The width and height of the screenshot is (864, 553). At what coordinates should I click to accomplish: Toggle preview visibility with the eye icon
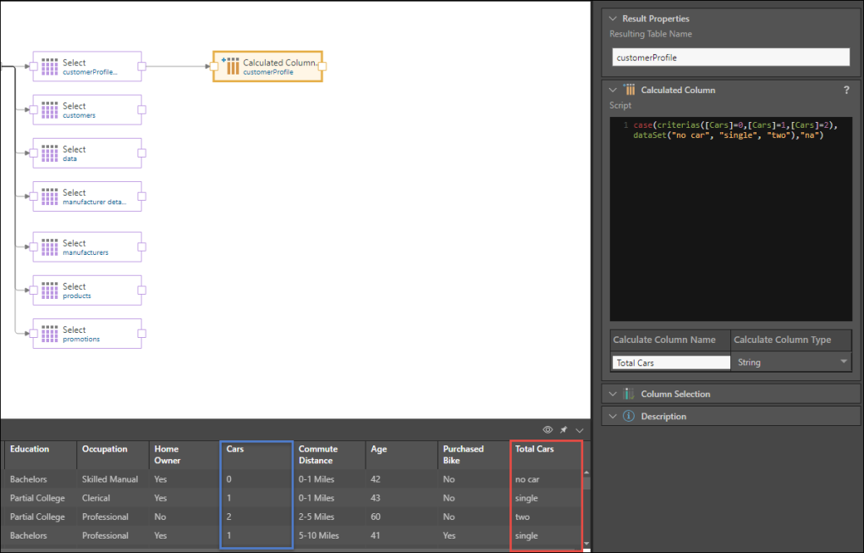pos(548,430)
